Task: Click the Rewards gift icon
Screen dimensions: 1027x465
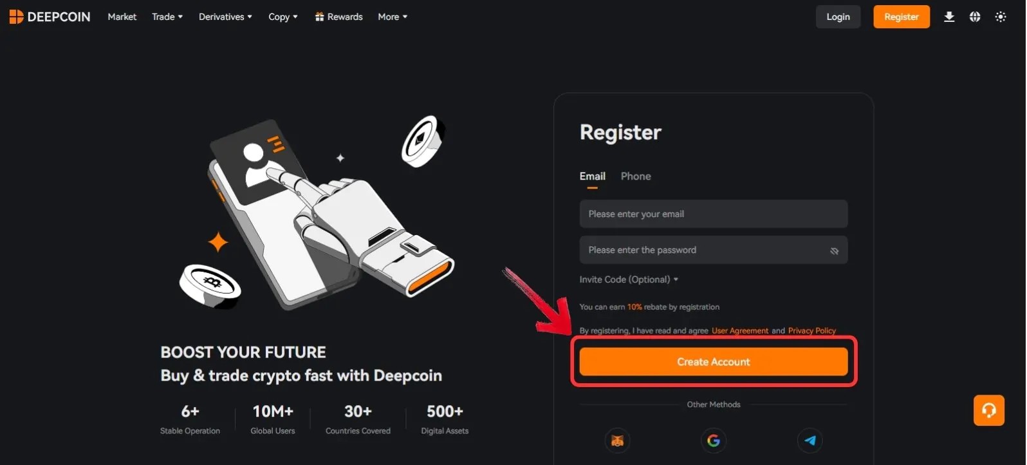Action: coord(320,16)
